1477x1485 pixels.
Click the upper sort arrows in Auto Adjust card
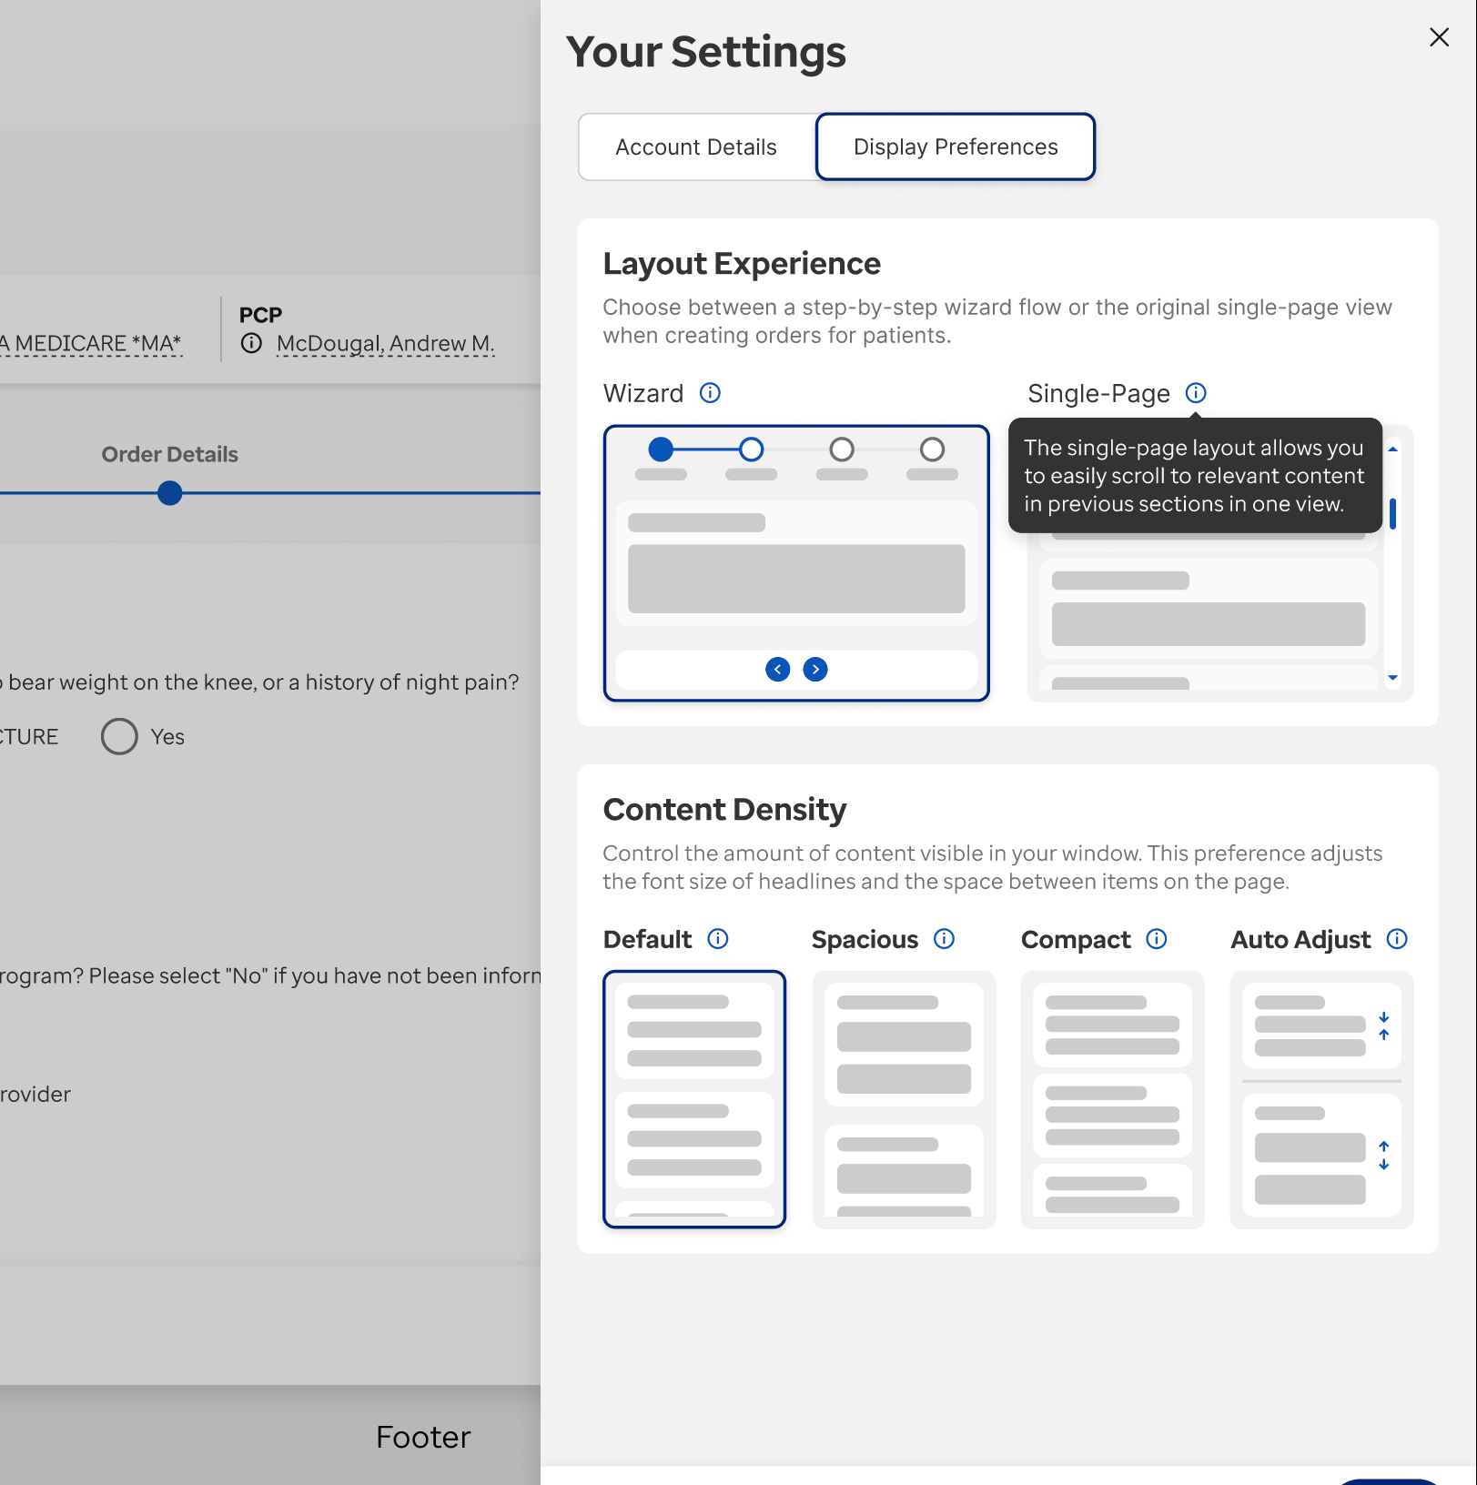click(x=1384, y=1025)
